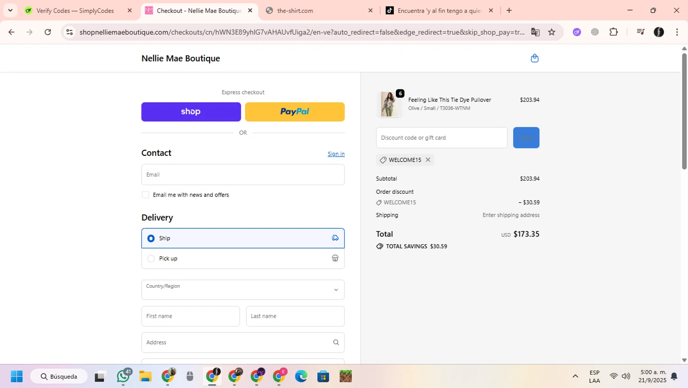
Task: Open the Wi-Fi network status icon
Action: [614, 377]
